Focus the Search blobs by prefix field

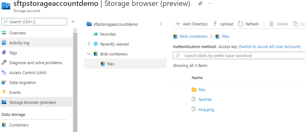pos(239,56)
